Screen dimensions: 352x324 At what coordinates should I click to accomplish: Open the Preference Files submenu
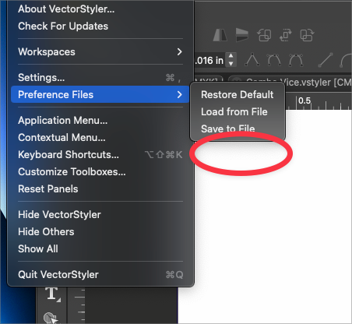[100, 94]
